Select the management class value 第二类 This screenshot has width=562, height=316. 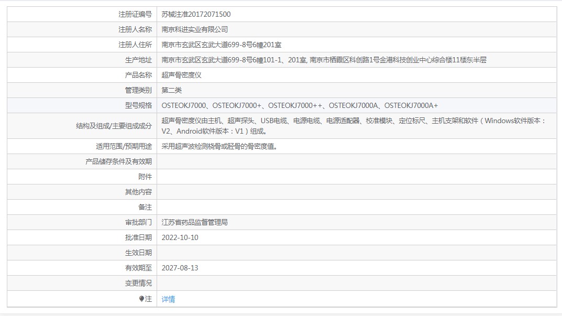(x=171, y=90)
